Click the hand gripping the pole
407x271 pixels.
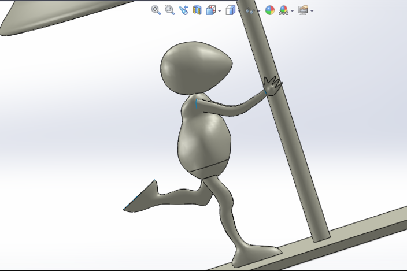(x=271, y=86)
